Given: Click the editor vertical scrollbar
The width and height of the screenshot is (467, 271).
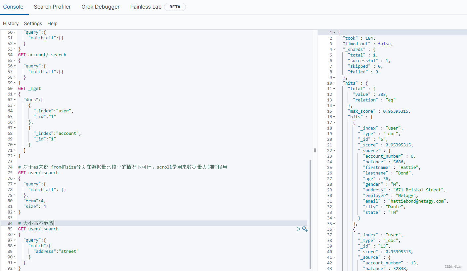Looking at the screenshot, I should point(310,215).
